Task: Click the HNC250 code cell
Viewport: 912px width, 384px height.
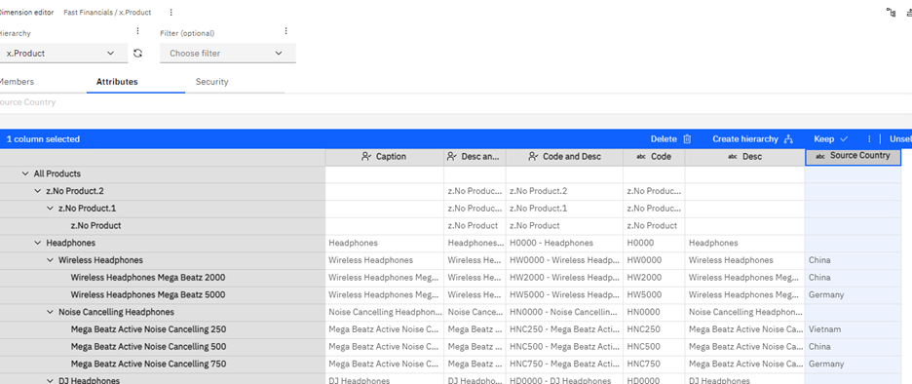Action: pyautogui.click(x=654, y=329)
